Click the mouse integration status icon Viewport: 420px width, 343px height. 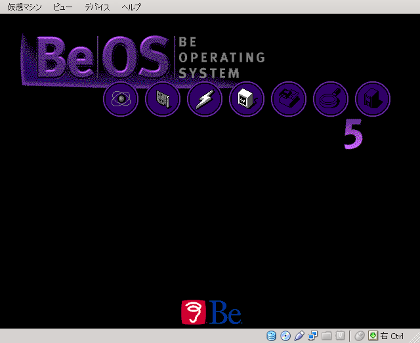pos(360,336)
